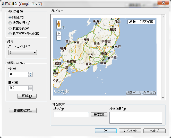Click the 福島 city marker on map
The image size is (171, 138).
(113, 27)
